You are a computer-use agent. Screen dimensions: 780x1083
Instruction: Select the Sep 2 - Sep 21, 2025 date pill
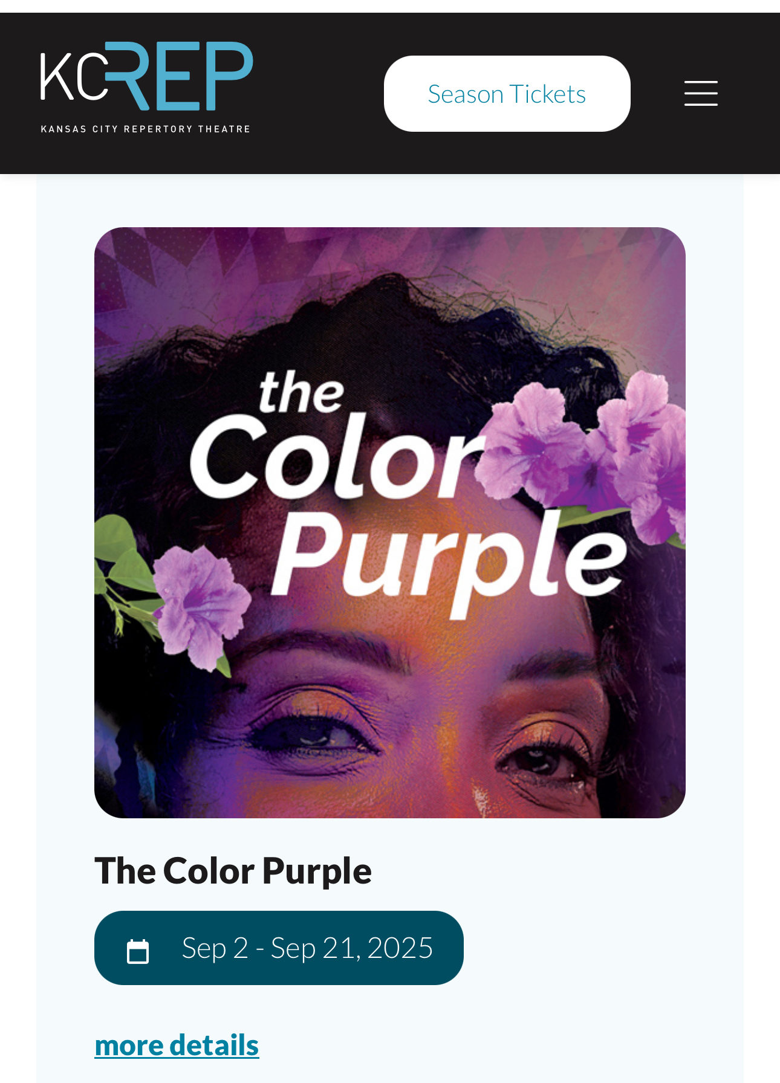(x=279, y=948)
